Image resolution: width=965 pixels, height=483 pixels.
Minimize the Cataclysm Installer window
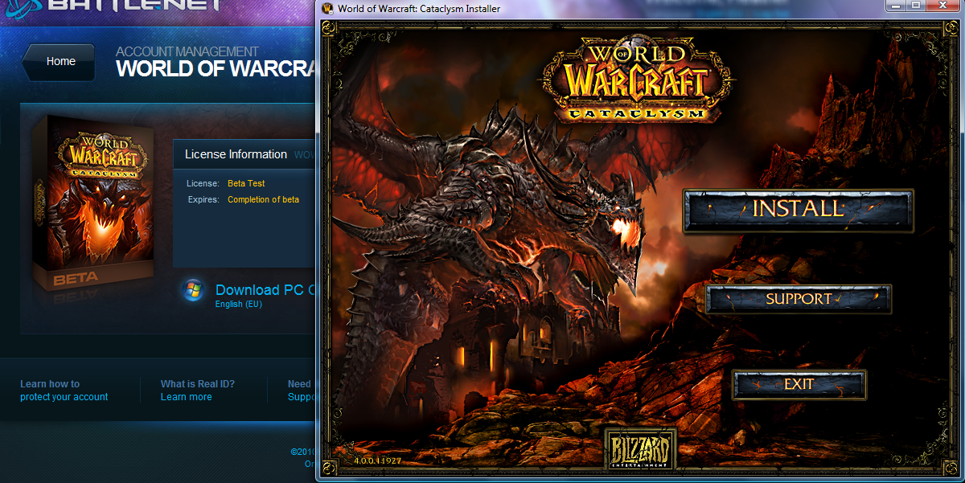[x=897, y=6]
